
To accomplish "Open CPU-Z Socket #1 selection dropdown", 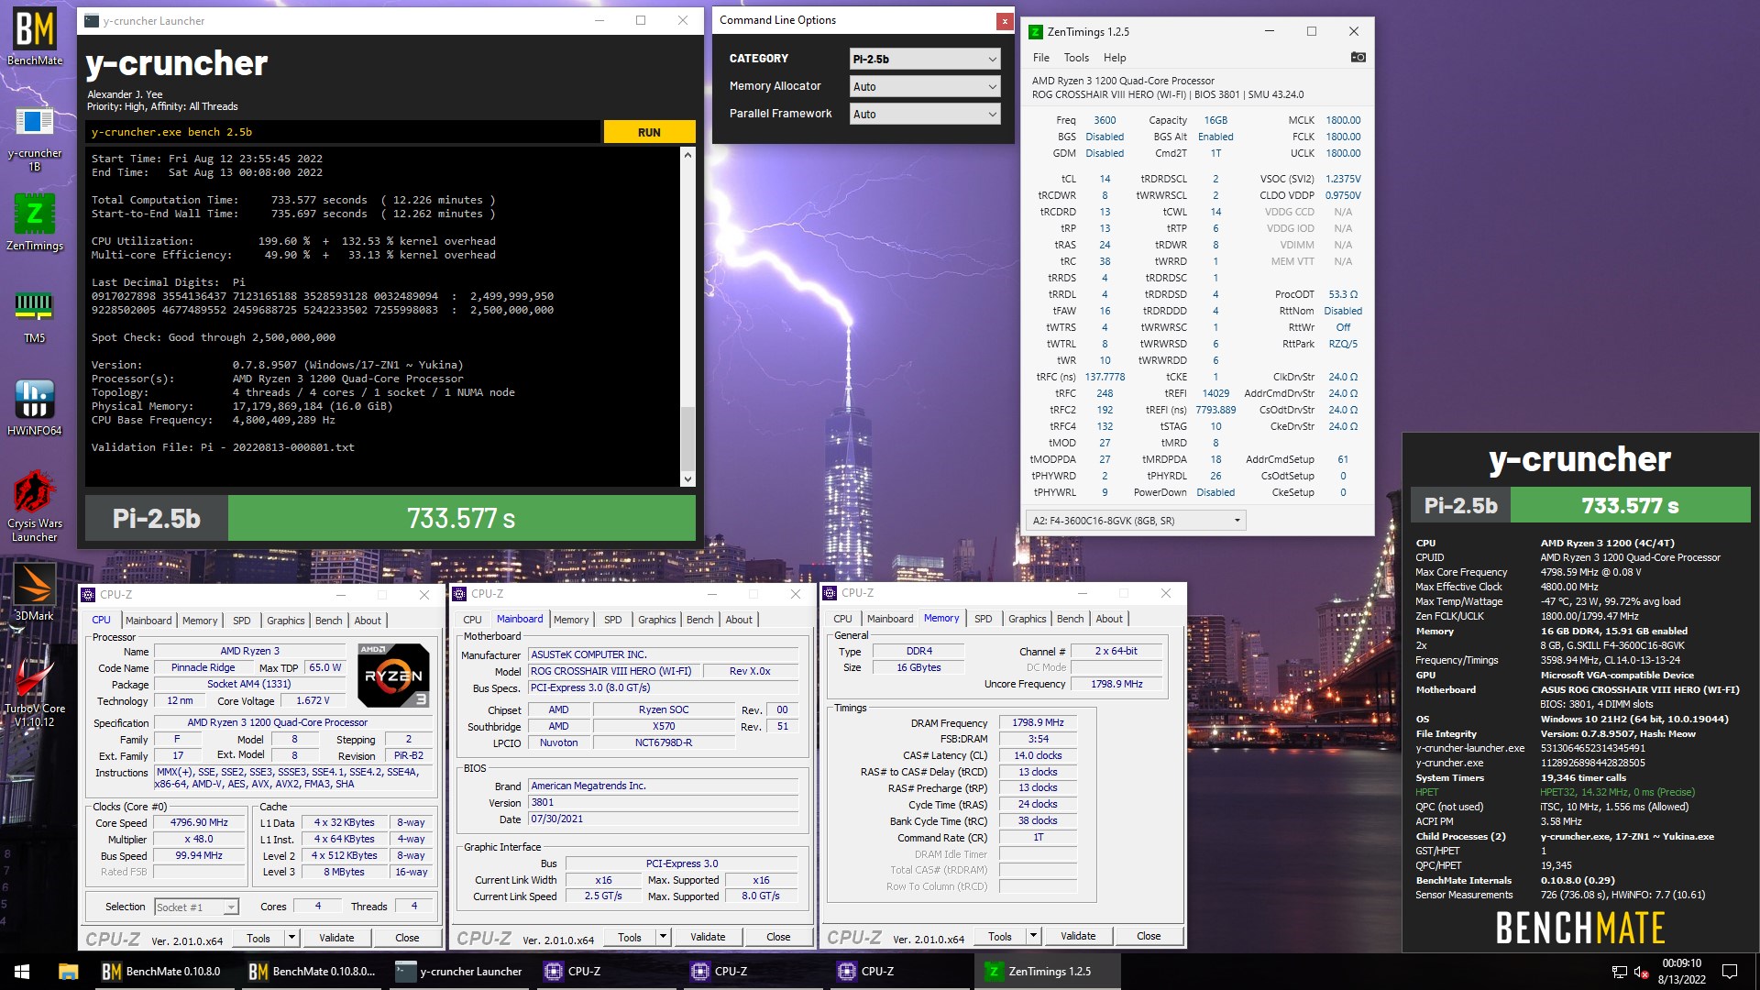I will [x=196, y=907].
